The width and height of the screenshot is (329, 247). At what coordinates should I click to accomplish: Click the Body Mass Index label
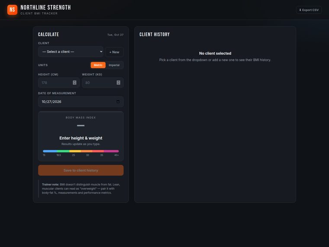[x=81, y=117]
